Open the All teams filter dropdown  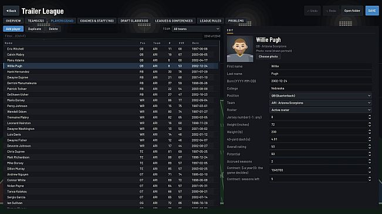click(x=196, y=29)
